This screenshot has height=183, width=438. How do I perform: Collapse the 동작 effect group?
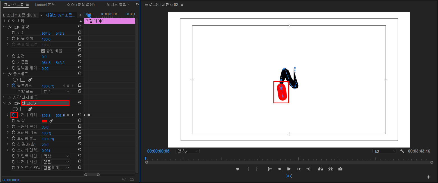pyautogui.click(x=4, y=27)
